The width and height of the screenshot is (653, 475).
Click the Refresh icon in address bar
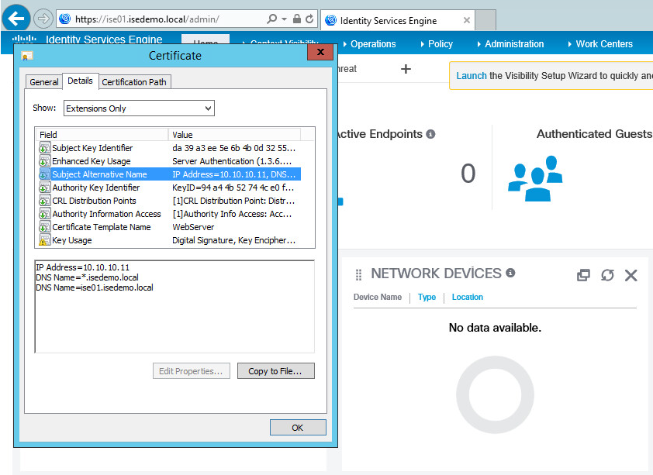[309, 19]
